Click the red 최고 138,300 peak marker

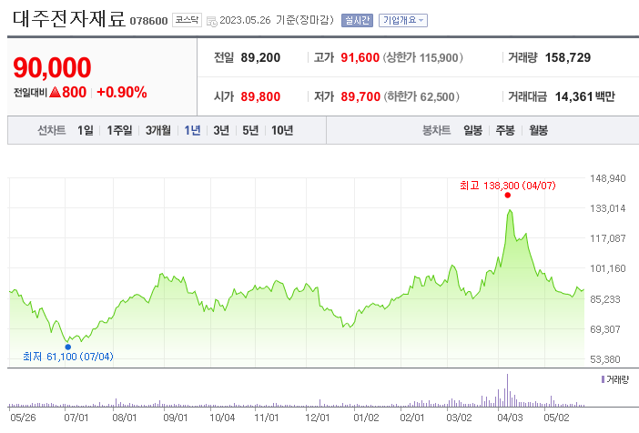[x=507, y=195]
